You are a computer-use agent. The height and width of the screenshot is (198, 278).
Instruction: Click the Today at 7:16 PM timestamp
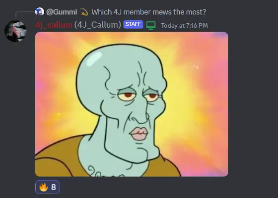184,25
